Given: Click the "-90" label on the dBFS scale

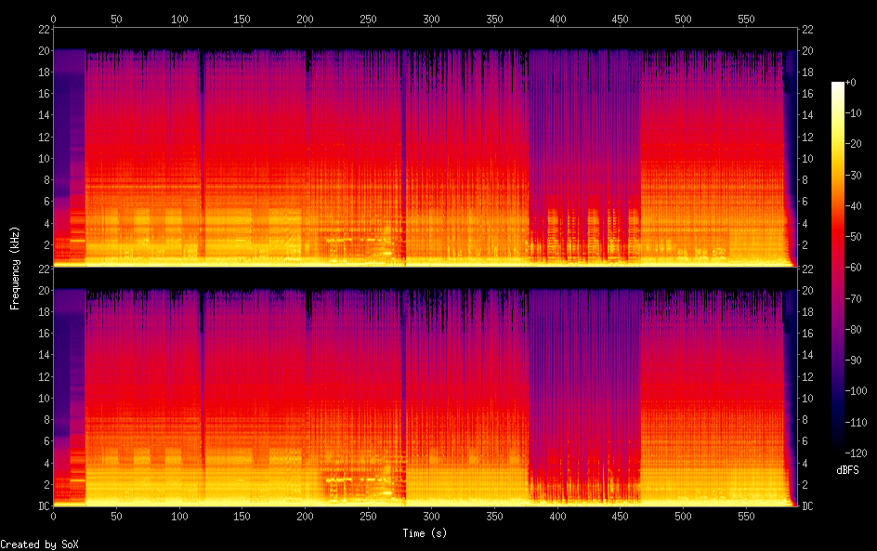Looking at the screenshot, I should (x=855, y=361).
